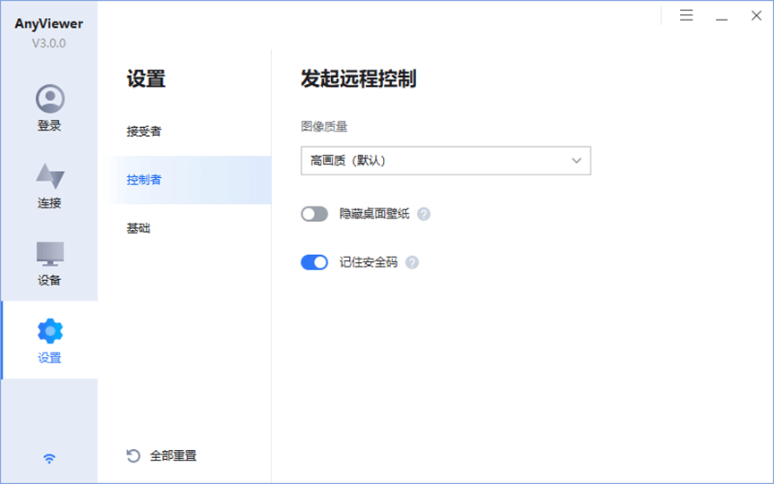The width and height of the screenshot is (774, 484).
Task: Click help icon beside 隐藏桌面壁纸
Action: [424, 214]
